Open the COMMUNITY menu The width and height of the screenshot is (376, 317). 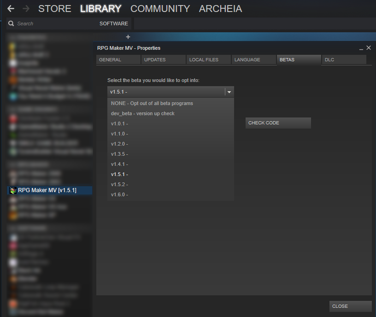[x=160, y=9]
